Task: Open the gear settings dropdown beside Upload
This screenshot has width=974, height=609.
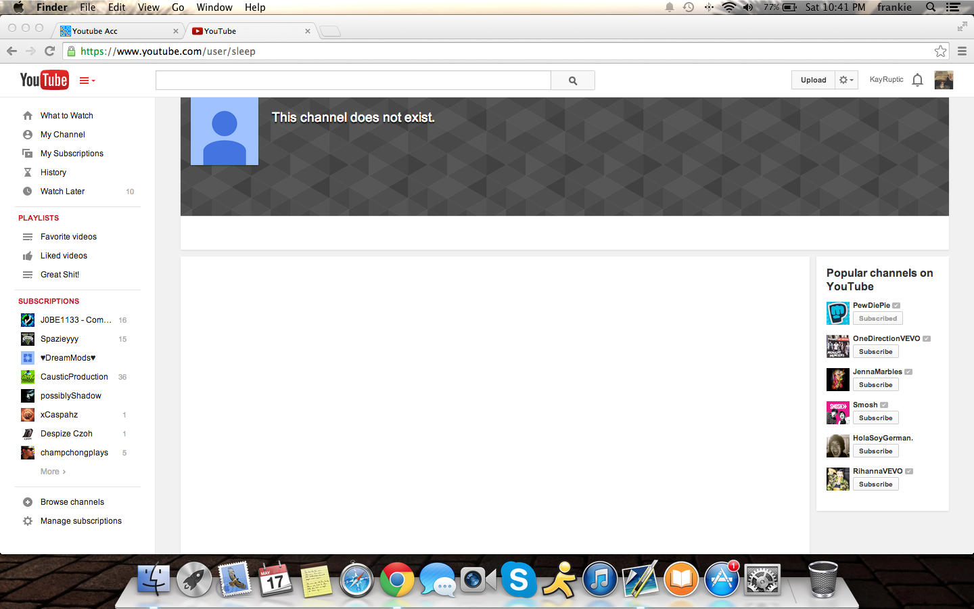Action: 846,80
